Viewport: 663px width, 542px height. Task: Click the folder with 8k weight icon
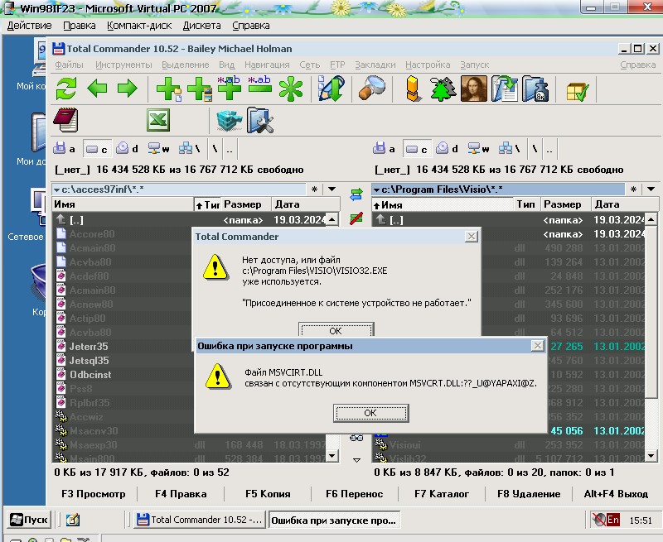pos(535,89)
